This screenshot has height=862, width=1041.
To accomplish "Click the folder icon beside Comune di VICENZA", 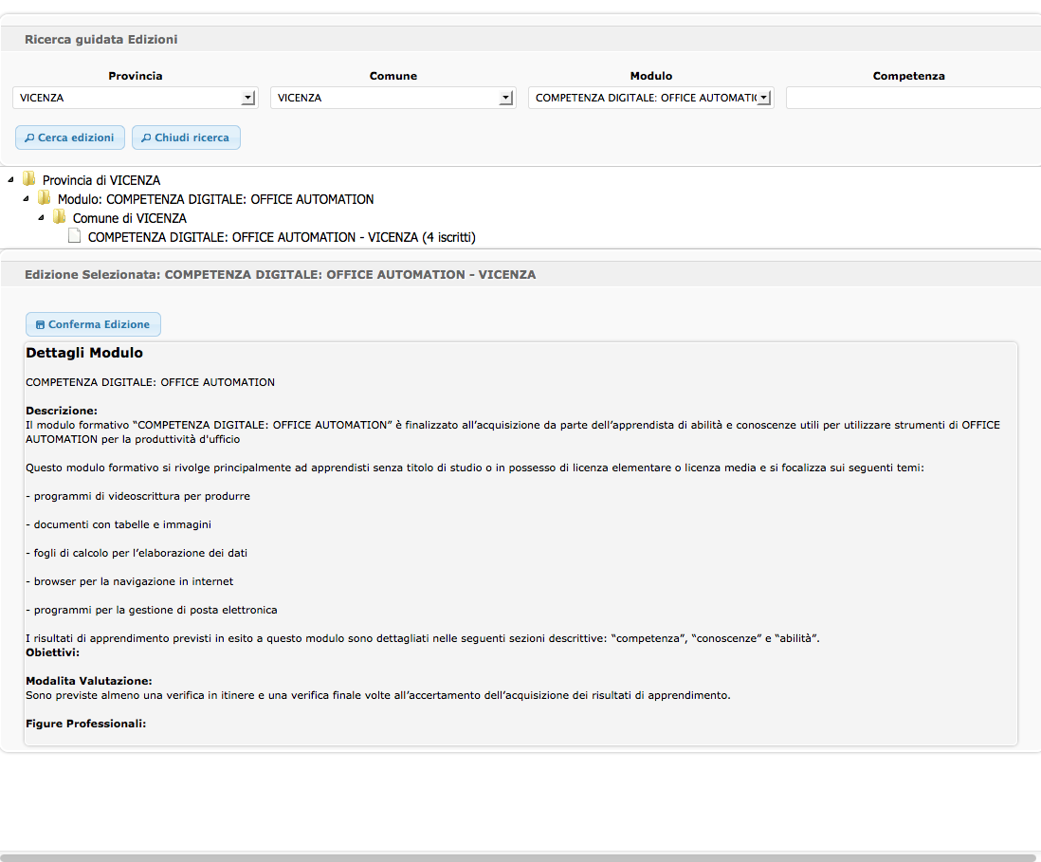I will click(x=60, y=217).
